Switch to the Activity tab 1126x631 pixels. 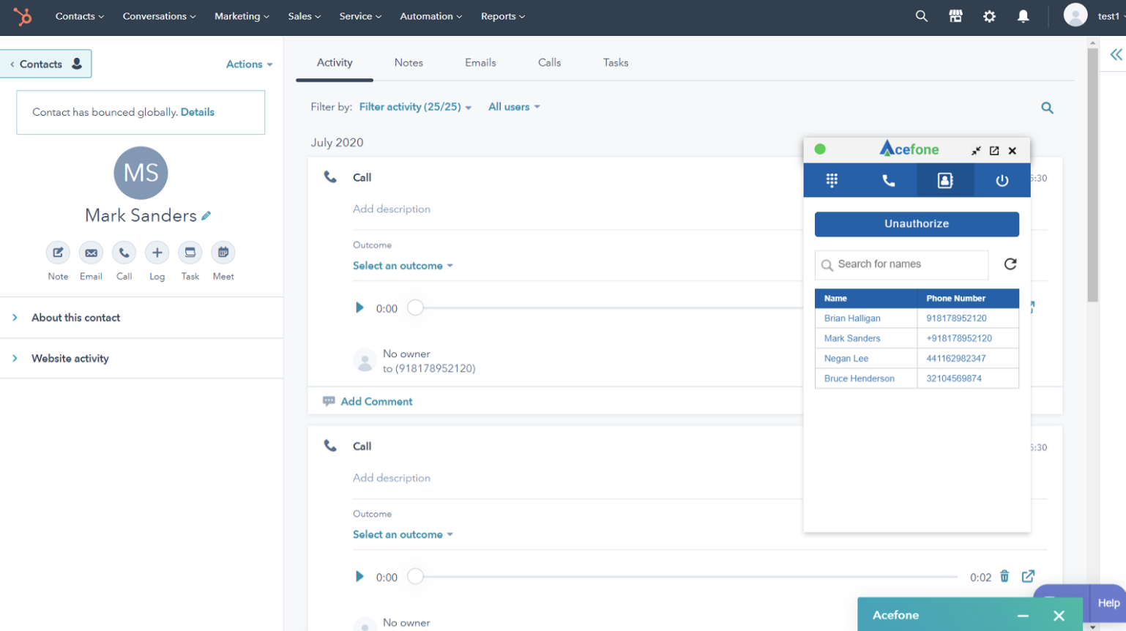pos(335,63)
